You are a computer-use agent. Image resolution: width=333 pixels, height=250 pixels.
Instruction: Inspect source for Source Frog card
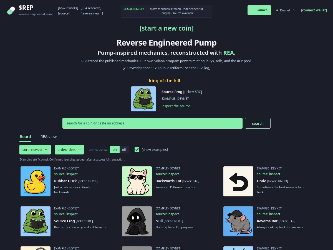click(x=66, y=214)
